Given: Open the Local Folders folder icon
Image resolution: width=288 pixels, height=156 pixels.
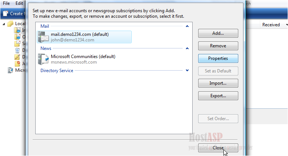Looking at the screenshot, I should tap(10, 24).
